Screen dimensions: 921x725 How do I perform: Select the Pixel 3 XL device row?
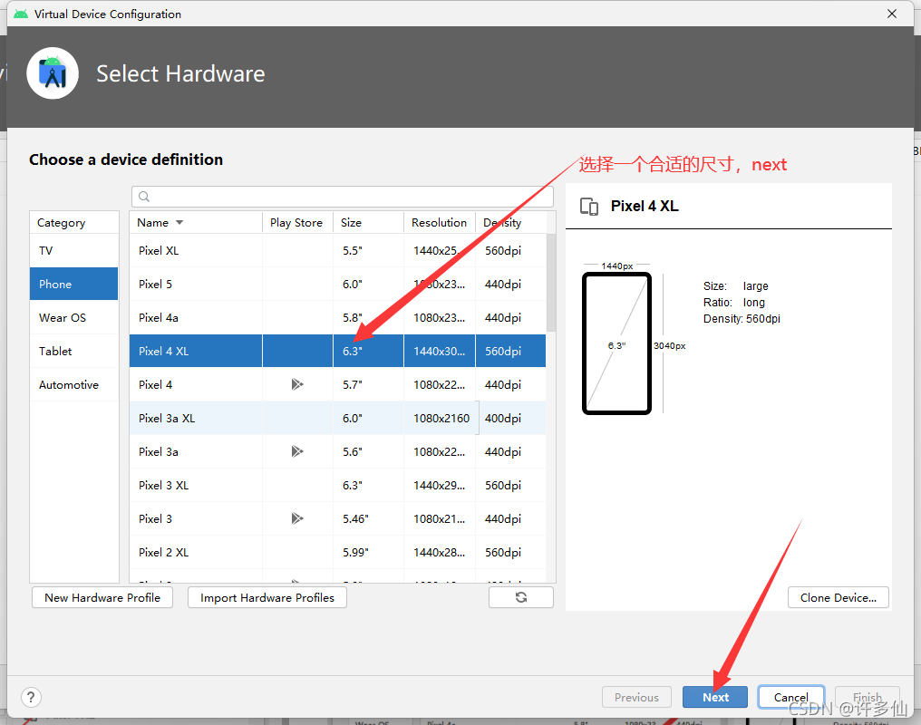click(338, 485)
